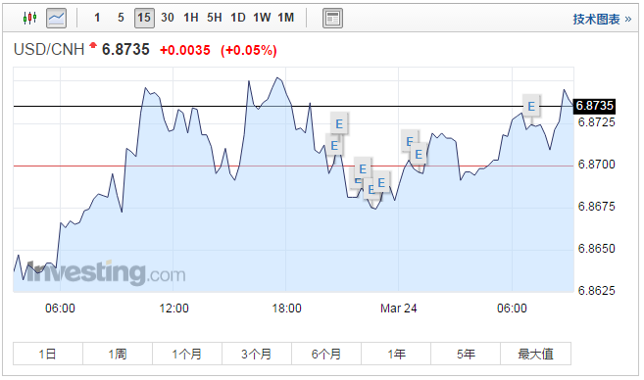Select the 最大值 range button

(535, 354)
